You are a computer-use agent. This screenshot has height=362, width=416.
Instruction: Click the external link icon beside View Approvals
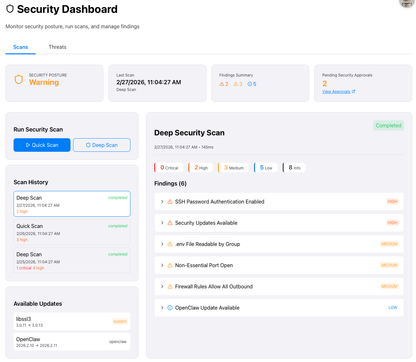[354, 91]
